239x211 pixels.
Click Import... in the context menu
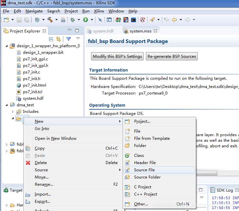[73, 194]
